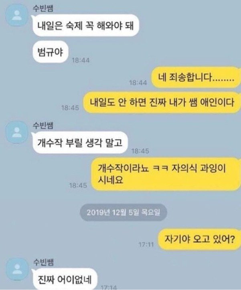Select the bottom 수빈쌤 sender name

click(43, 262)
